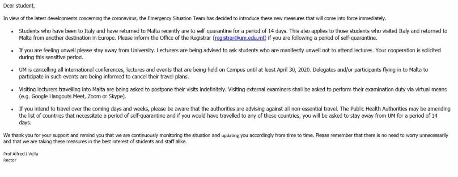Click 'We thank you for your support'
This screenshot has width=458, height=177.
pos(36,136)
